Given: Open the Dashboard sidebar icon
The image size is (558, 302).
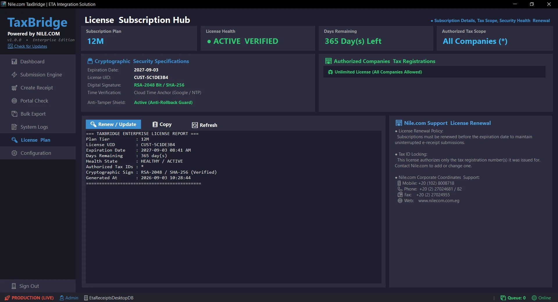Looking at the screenshot, I should click(14, 62).
